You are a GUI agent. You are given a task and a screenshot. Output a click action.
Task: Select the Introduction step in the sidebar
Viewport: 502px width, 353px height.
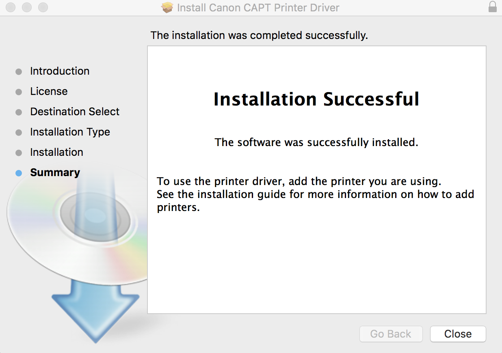pyautogui.click(x=60, y=71)
